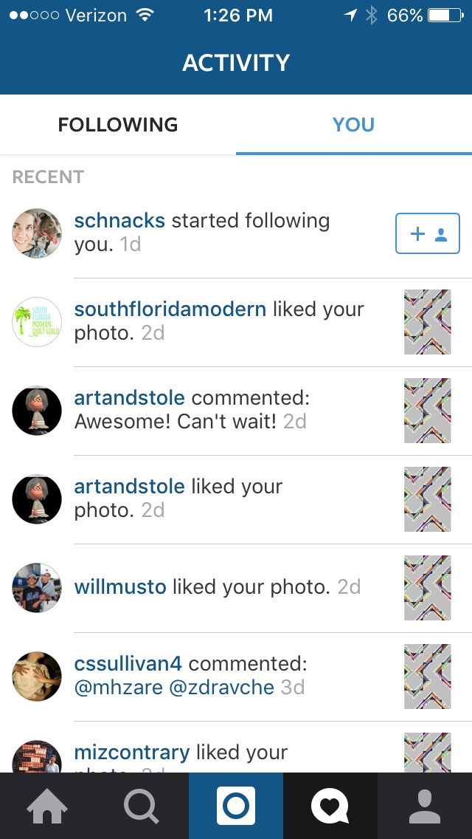Open the Home feed icon
The width and height of the screenshot is (472, 839).
point(47,806)
